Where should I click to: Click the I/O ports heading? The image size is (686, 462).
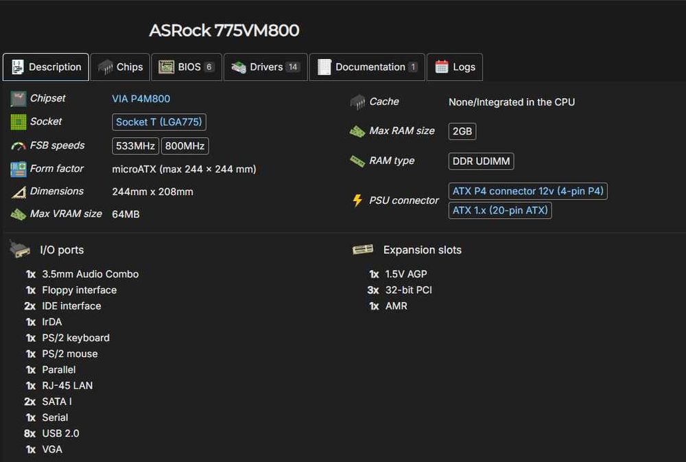62,250
